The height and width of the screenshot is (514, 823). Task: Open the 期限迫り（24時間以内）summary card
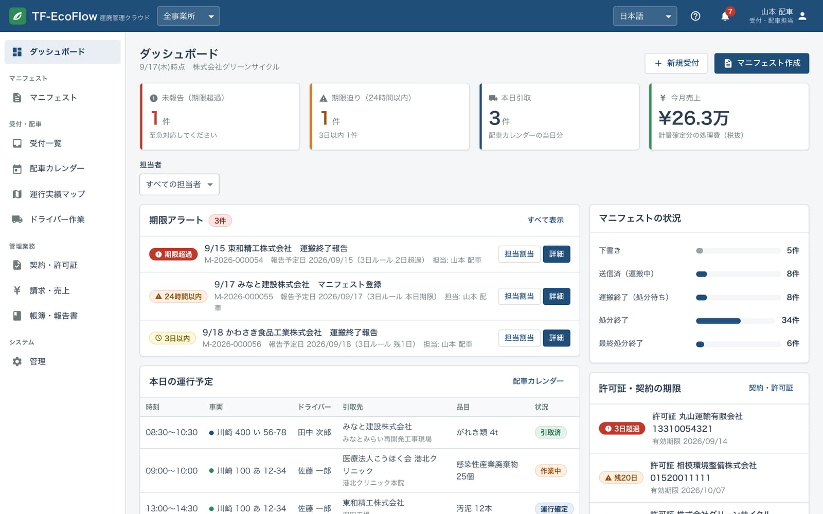389,117
